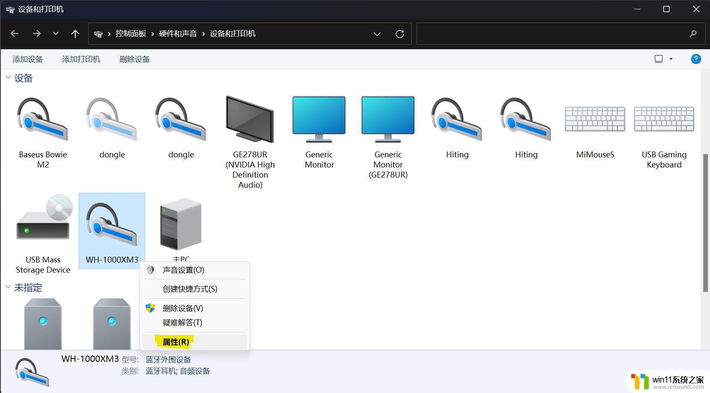This screenshot has width=710, height=393.
Task: Click the address bar root devices icon
Action: 98,34
